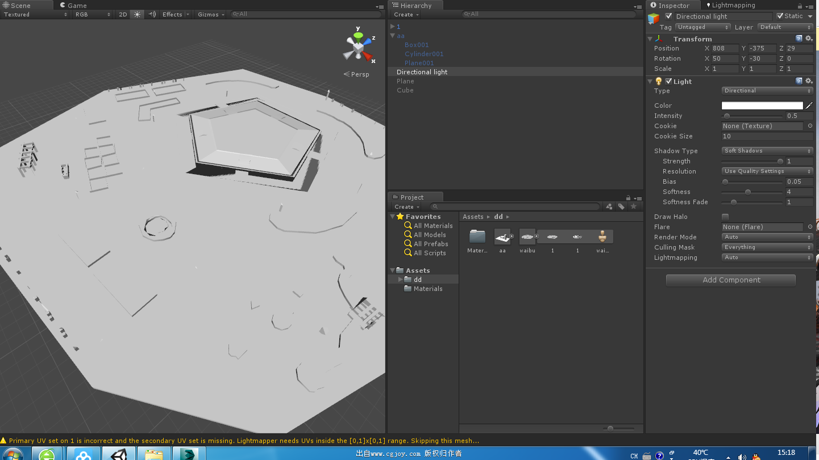Open 3ds Max from the taskbar
This screenshot has height=460, width=819.
[x=188, y=454]
